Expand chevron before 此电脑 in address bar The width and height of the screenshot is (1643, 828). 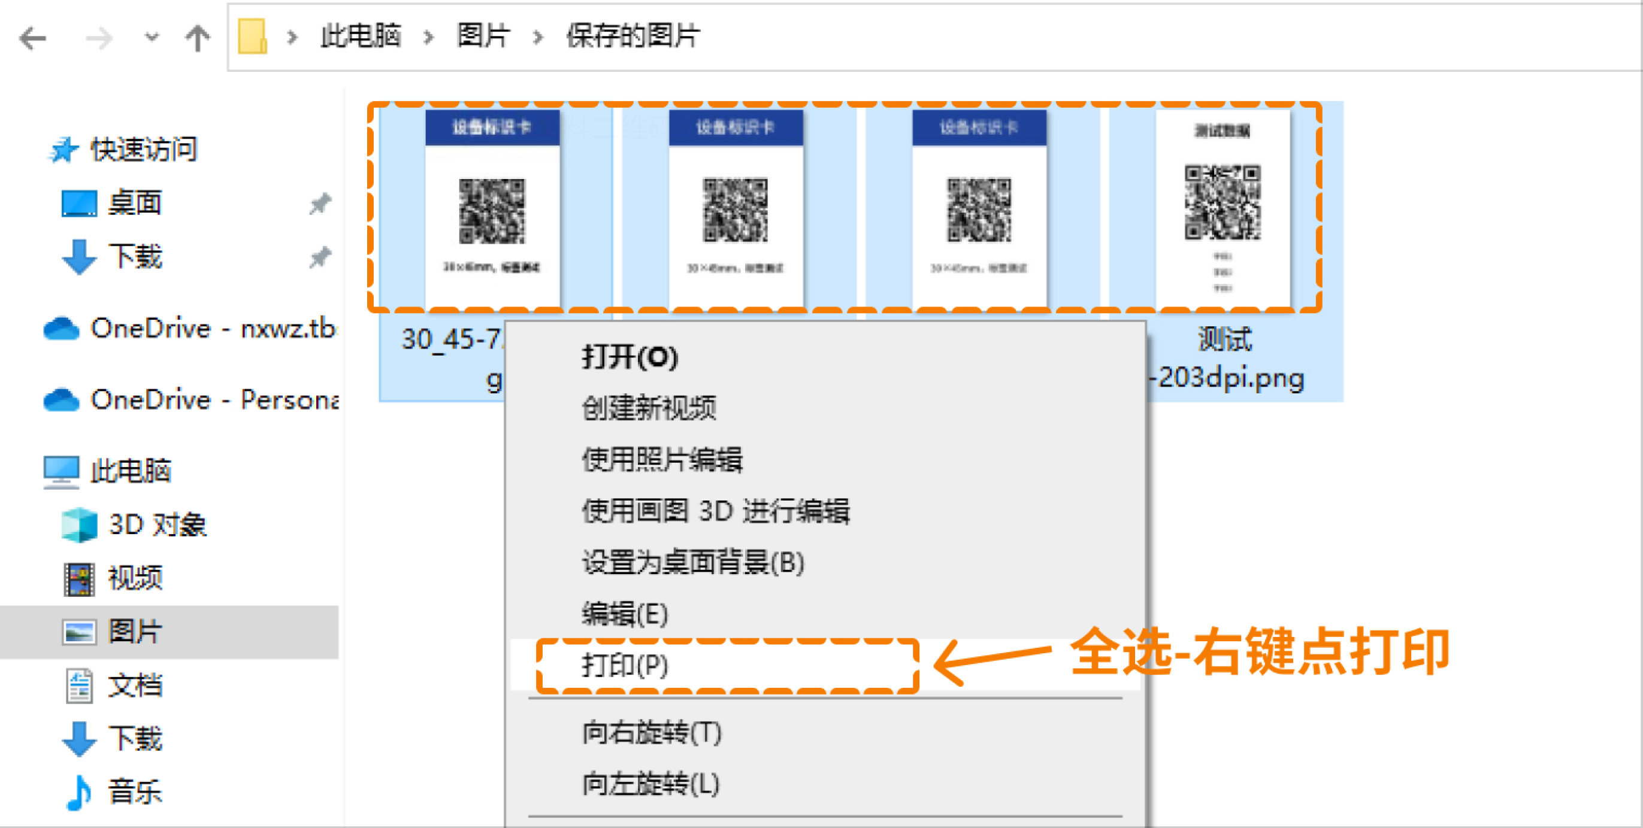pos(292,38)
